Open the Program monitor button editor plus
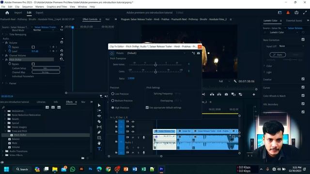This screenshot has height=174, width=310. [254, 95]
